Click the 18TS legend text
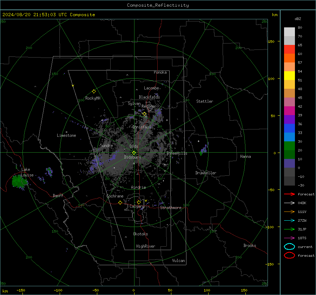316x295 pixels. click(302, 238)
